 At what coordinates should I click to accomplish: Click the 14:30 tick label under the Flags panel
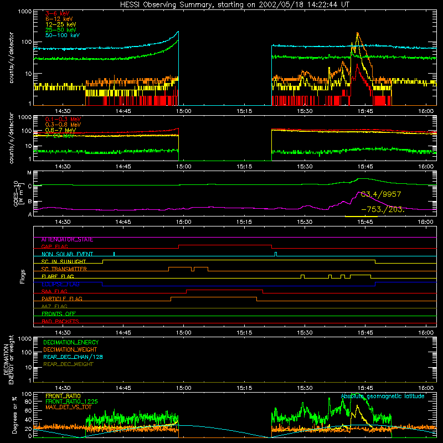63,333
